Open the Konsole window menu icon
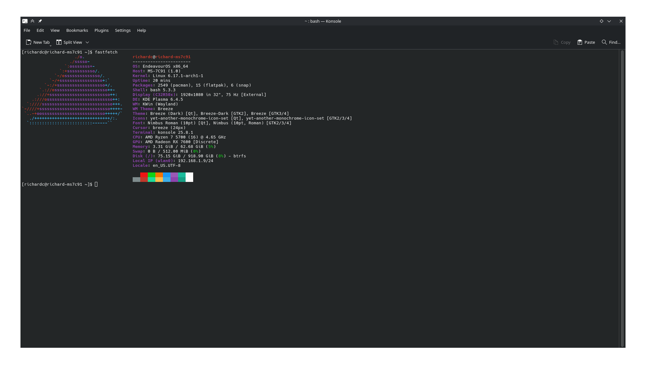Viewport: 646px width, 372px height. [25, 21]
